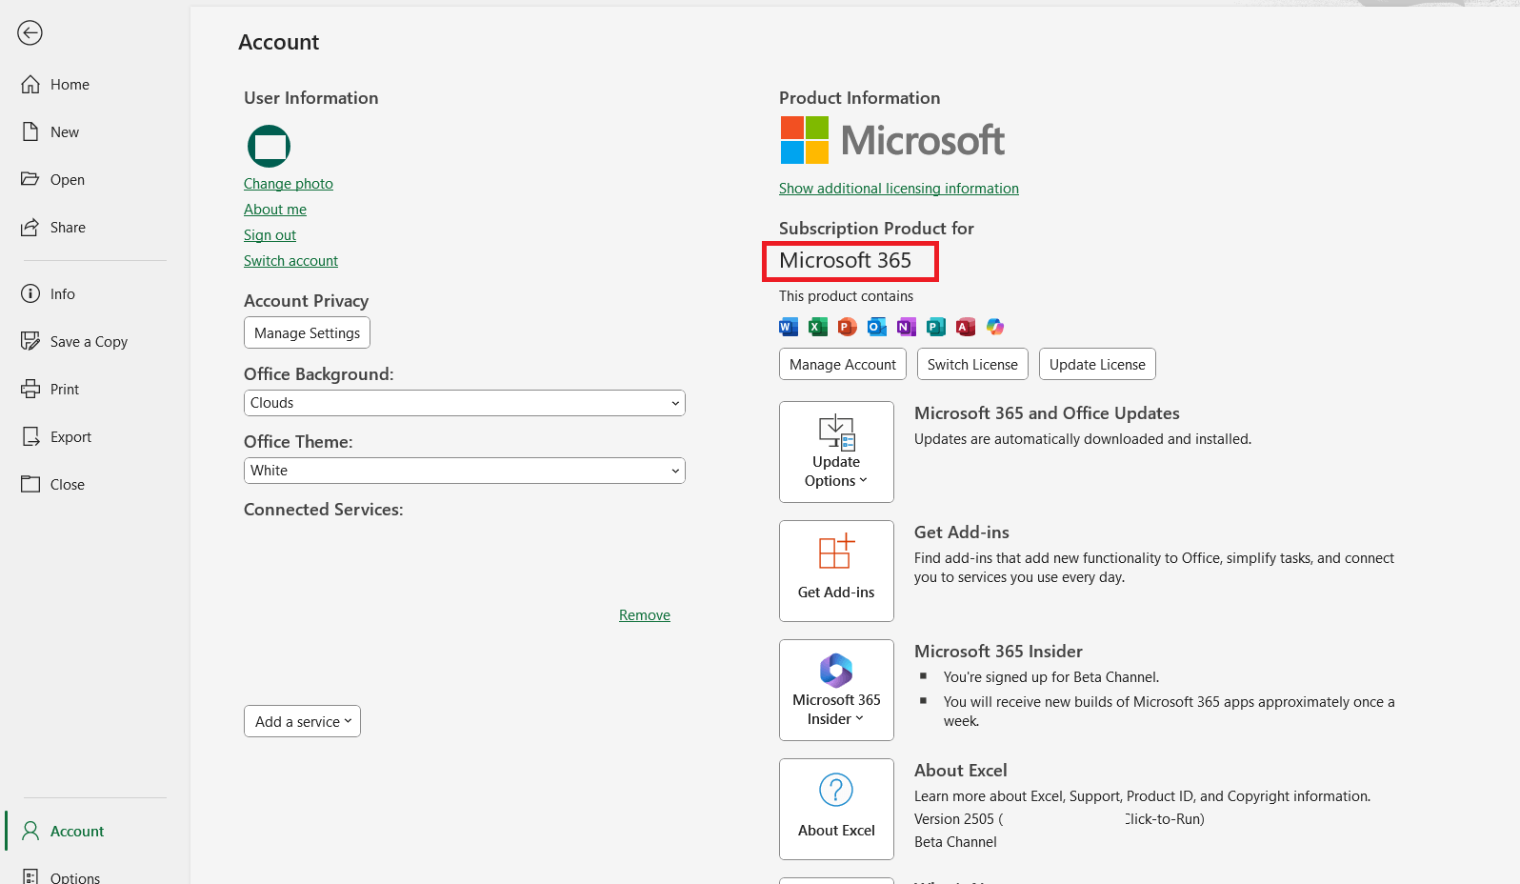Viewport: 1520px width, 884px height.
Task: Click the Access app icon
Action: (966, 327)
